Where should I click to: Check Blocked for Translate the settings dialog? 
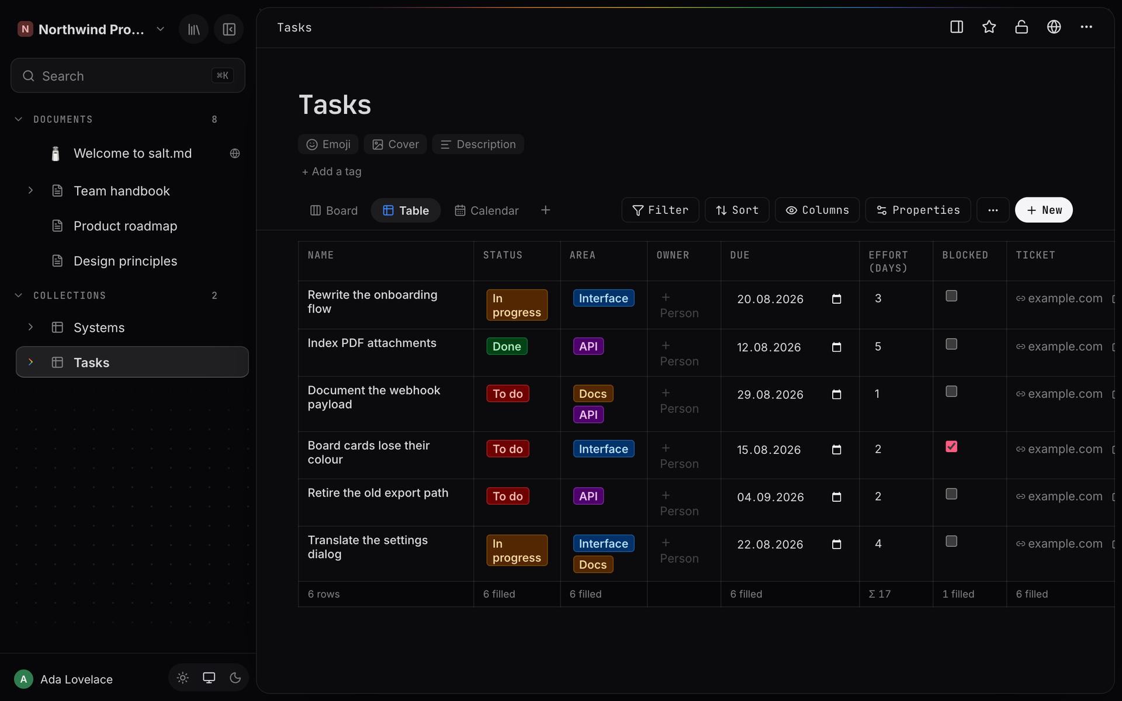point(951,542)
